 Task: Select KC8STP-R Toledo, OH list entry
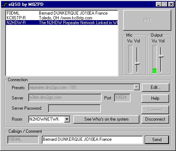pyautogui.click(x=62, y=18)
